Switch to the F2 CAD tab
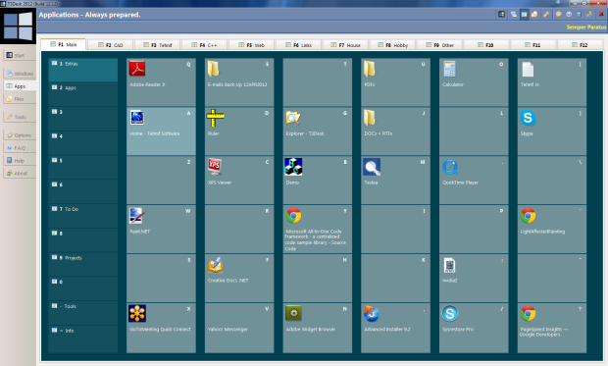The image size is (608, 366). coord(110,45)
